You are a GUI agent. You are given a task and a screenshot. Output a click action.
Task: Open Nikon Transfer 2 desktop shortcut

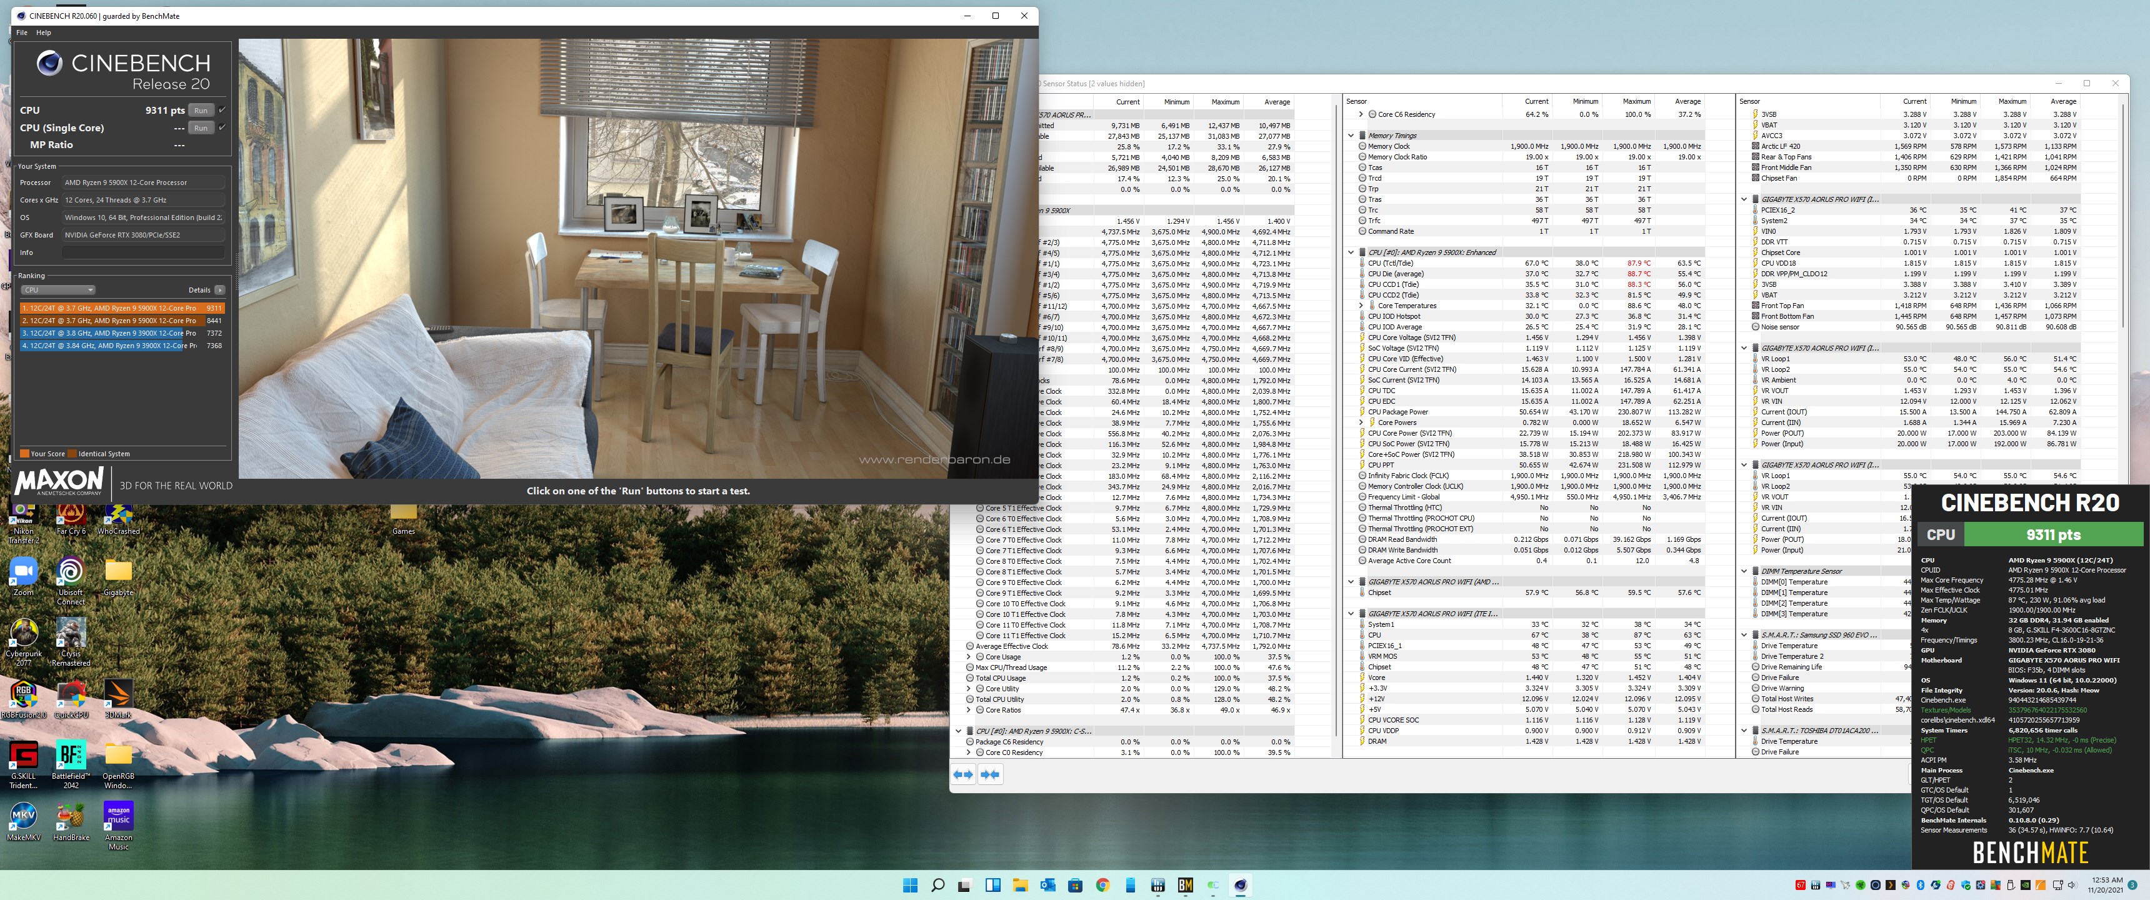tap(23, 524)
